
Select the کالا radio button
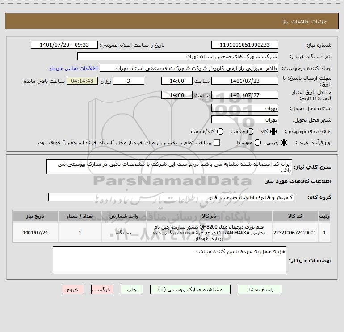click(273, 131)
